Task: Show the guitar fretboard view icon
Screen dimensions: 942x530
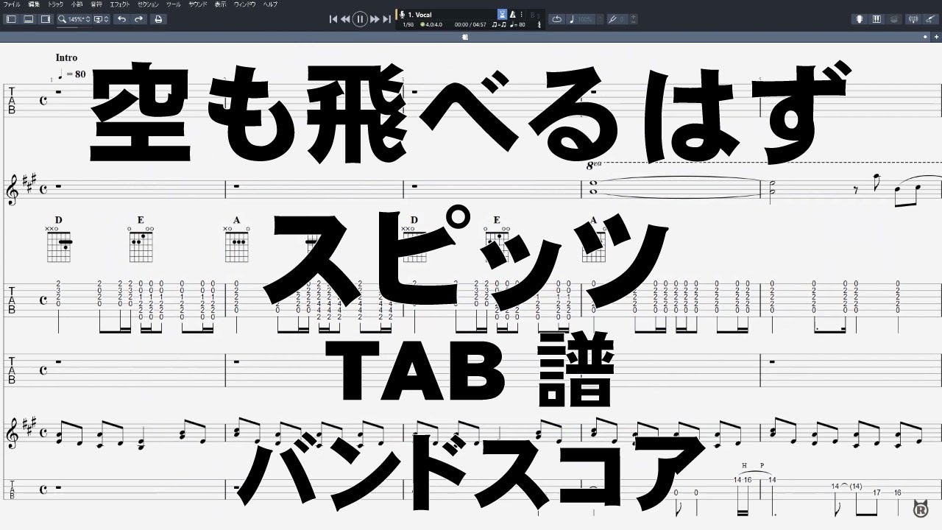Action: (860, 19)
